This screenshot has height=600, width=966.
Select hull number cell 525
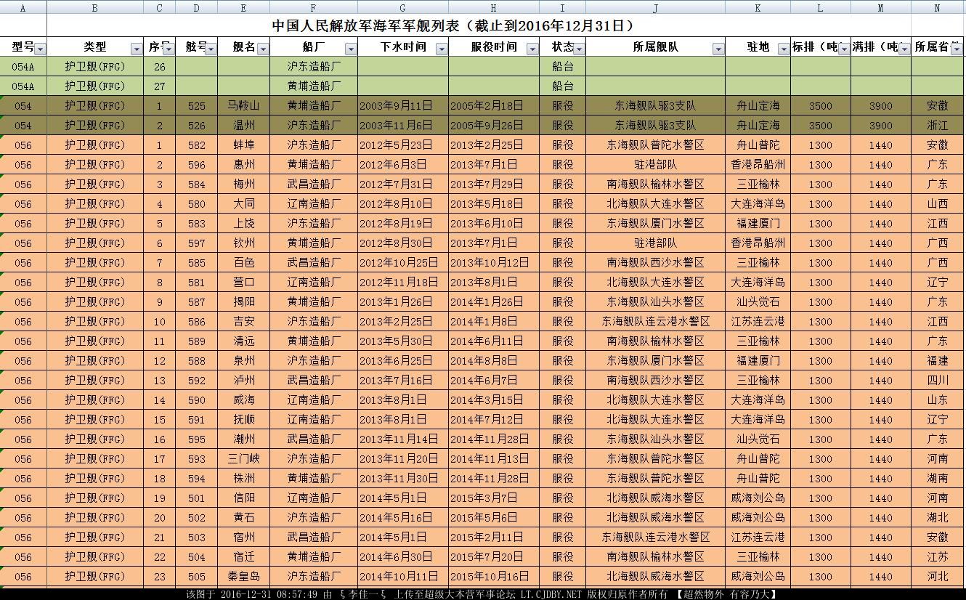click(197, 105)
